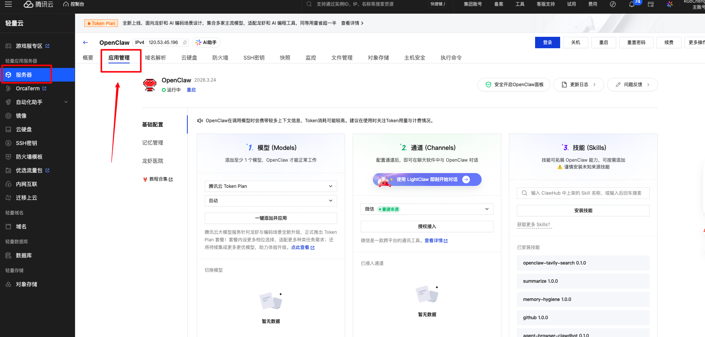The height and width of the screenshot is (337, 705).
Task: Select 服务器 in the sidebar
Action: [37, 75]
